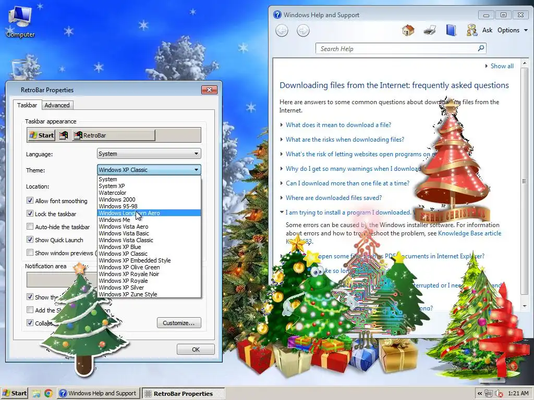Pick Windows XP Olive Green theme
Image resolution: width=534 pixels, height=400 pixels.
pyautogui.click(x=149, y=267)
